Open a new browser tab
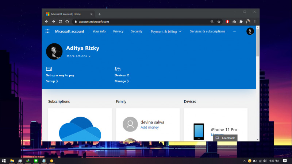 pos(99,14)
